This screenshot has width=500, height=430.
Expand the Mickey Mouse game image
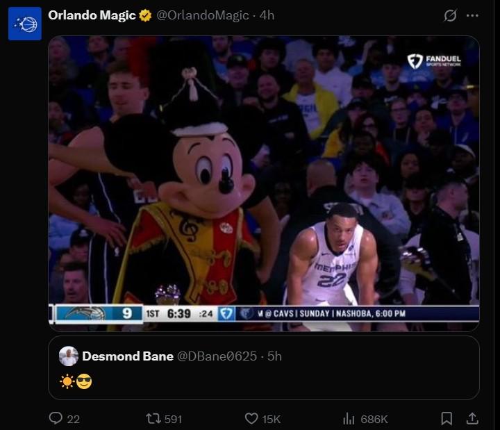click(264, 181)
